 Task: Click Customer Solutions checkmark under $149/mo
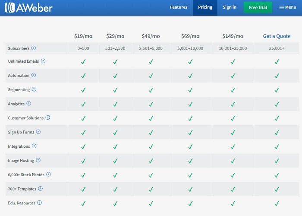233,118
